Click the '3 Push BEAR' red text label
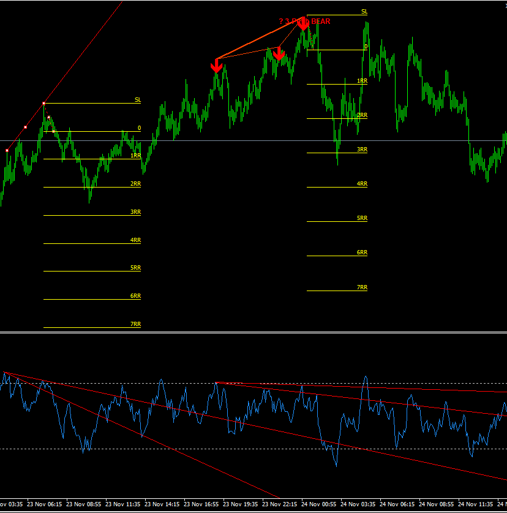The width and height of the screenshot is (507, 513). 305,21
